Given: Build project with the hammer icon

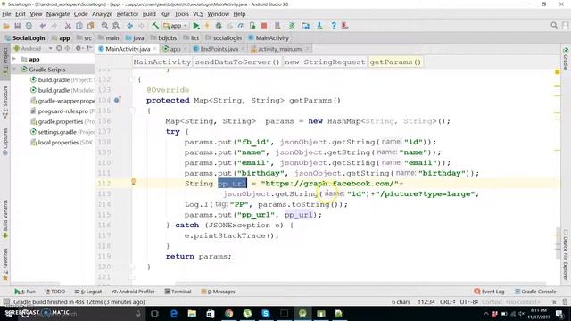Looking at the screenshot, I should click(x=155, y=26).
